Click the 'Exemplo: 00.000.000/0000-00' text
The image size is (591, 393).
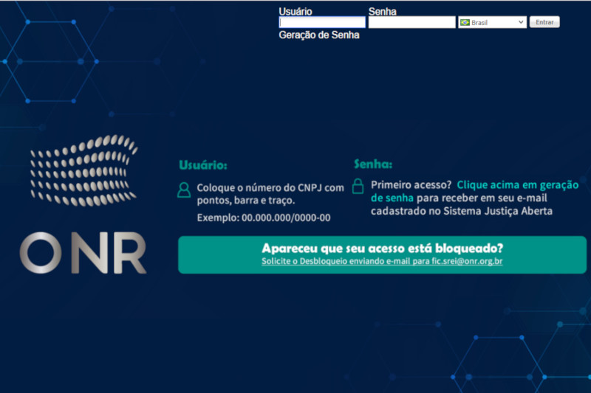click(264, 218)
